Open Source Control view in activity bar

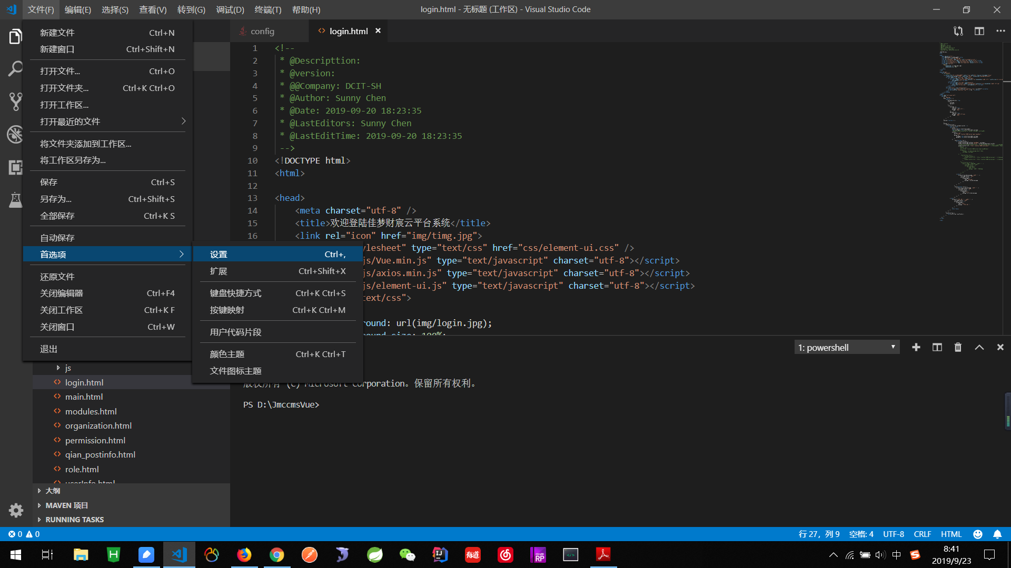tap(15, 102)
